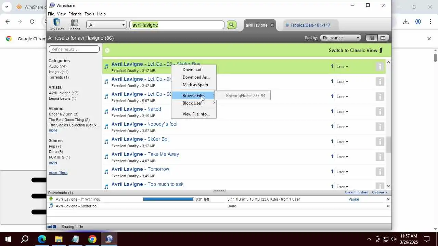Filter by Audio (74) category

58,66
